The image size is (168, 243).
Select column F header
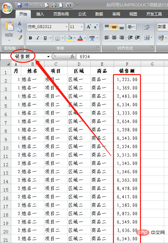pyautogui.click(x=127, y=64)
